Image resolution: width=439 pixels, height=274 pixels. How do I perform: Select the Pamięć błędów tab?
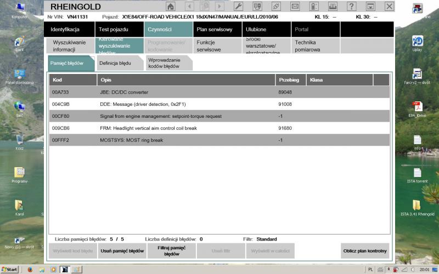click(71, 63)
